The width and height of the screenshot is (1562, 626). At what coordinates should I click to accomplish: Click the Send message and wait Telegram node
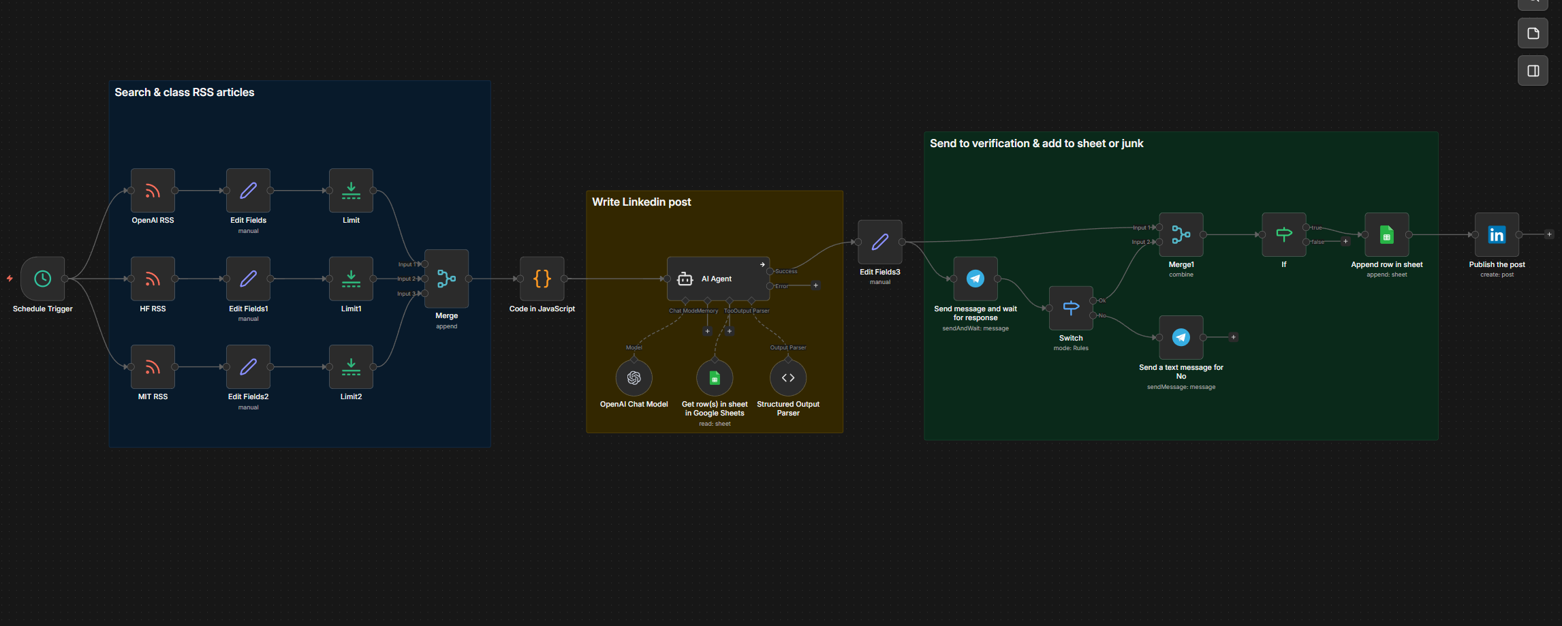click(x=975, y=279)
